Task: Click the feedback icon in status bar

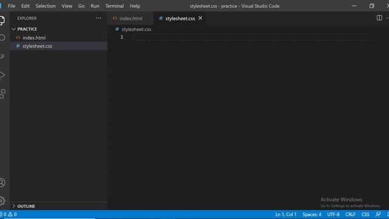Action: [x=378, y=214]
